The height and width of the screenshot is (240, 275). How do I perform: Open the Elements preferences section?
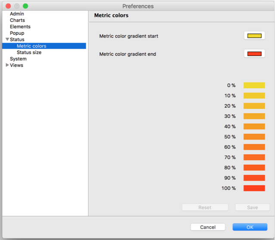click(x=20, y=27)
